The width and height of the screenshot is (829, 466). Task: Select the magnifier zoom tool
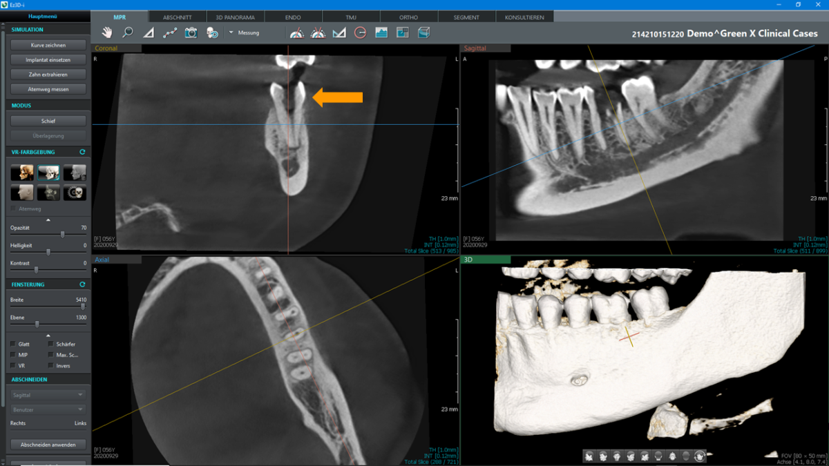pyautogui.click(x=128, y=32)
